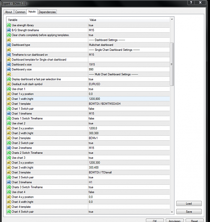Confirm settings with the OK button
210x222 pixels.
pos(155,221)
